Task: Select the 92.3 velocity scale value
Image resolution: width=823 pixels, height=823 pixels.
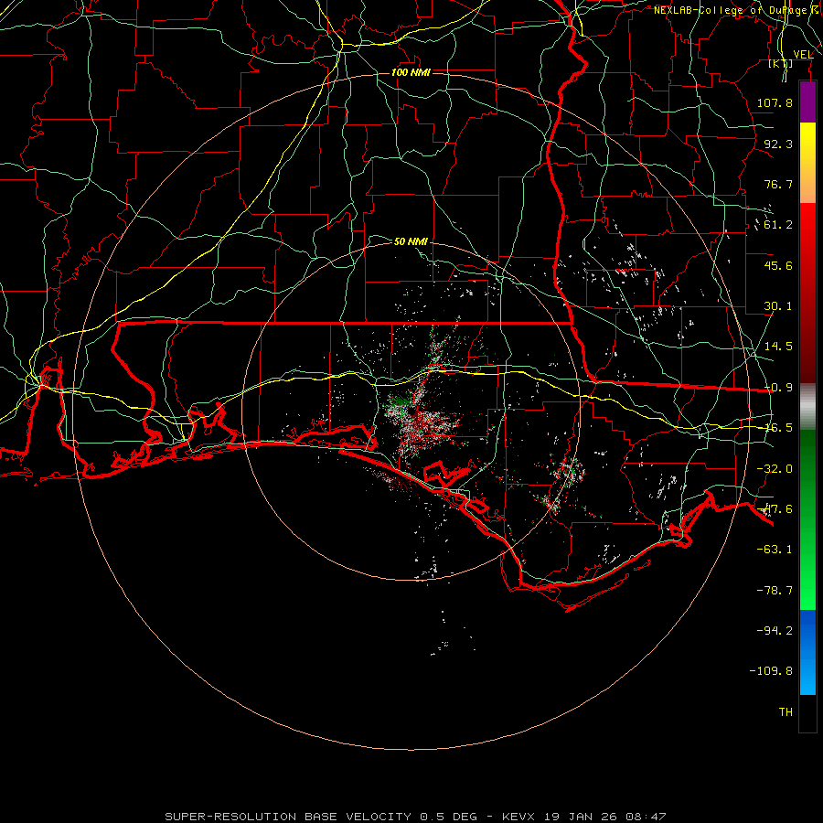Action: (x=778, y=144)
